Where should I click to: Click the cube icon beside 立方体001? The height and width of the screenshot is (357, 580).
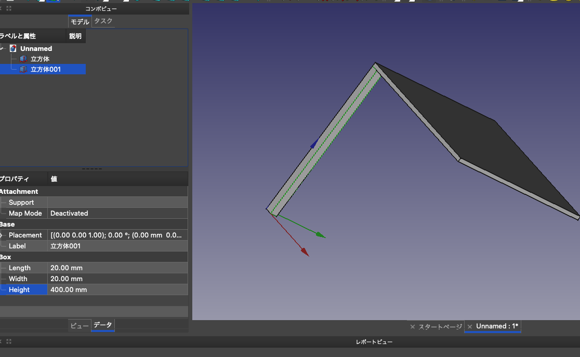pyautogui.click(x=23, y=69)
